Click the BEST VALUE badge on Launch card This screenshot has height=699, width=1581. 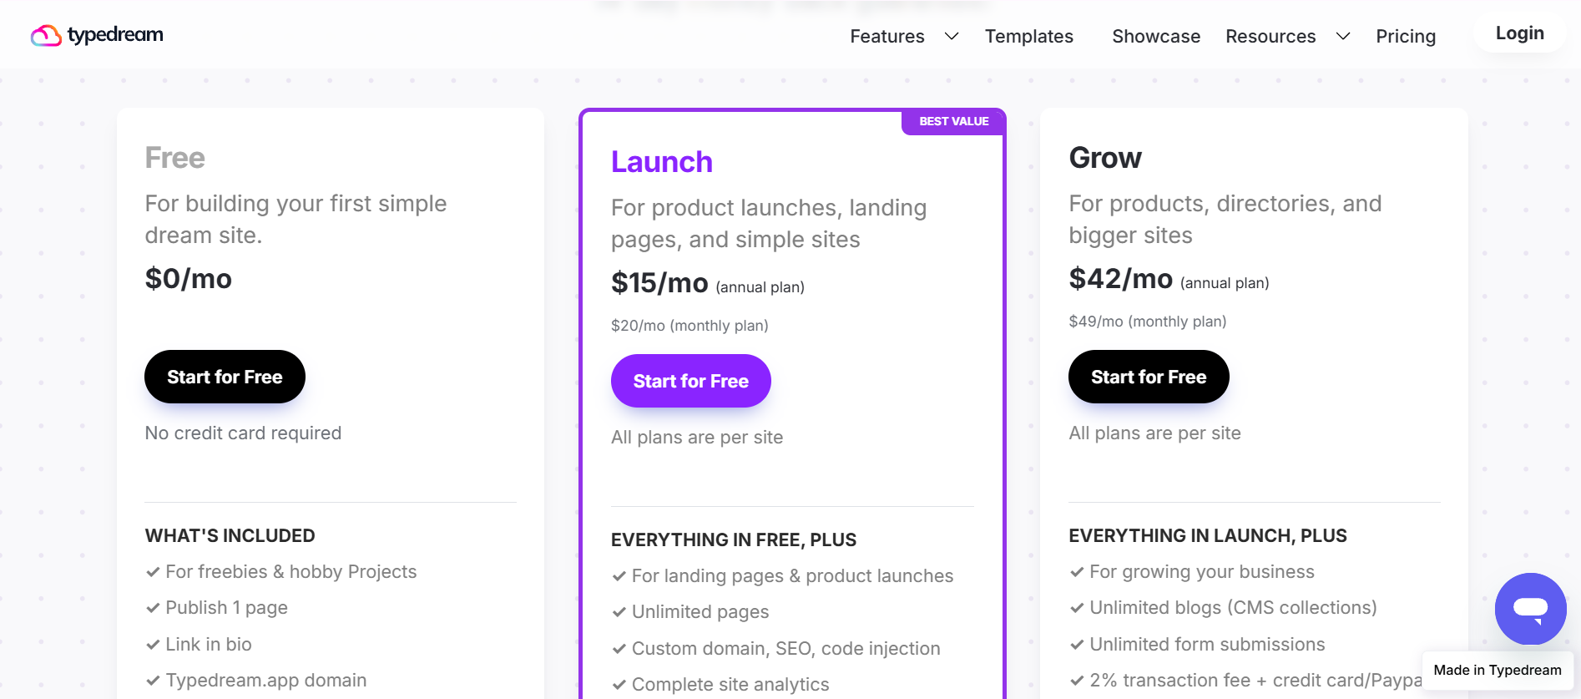[952, 121]
